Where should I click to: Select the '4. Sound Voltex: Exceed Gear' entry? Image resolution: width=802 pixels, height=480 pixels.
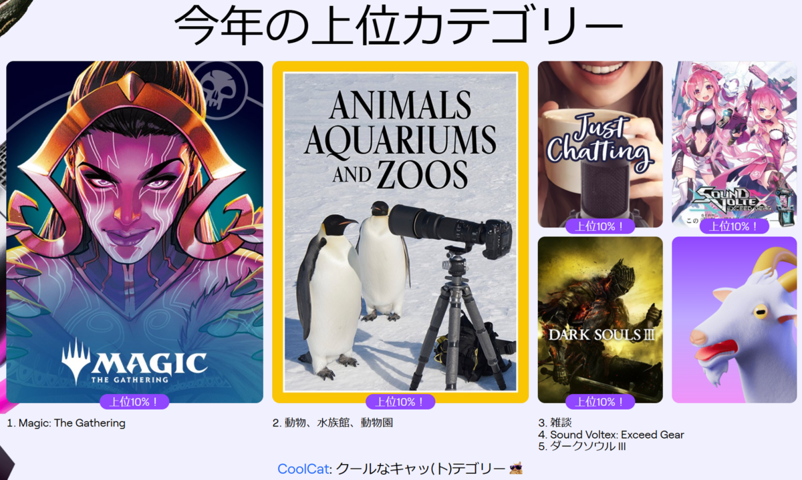pos(611,435)
